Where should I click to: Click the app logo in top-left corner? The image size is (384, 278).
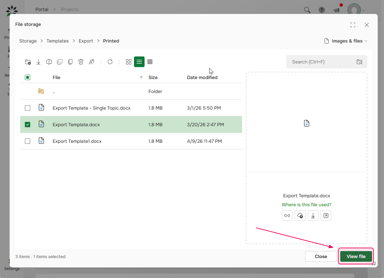pyautogui.click(x=12, y=11)
